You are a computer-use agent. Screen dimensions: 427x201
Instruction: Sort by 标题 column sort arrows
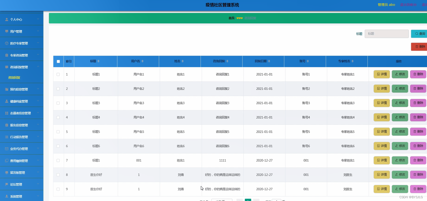click(x=98, y=61)
